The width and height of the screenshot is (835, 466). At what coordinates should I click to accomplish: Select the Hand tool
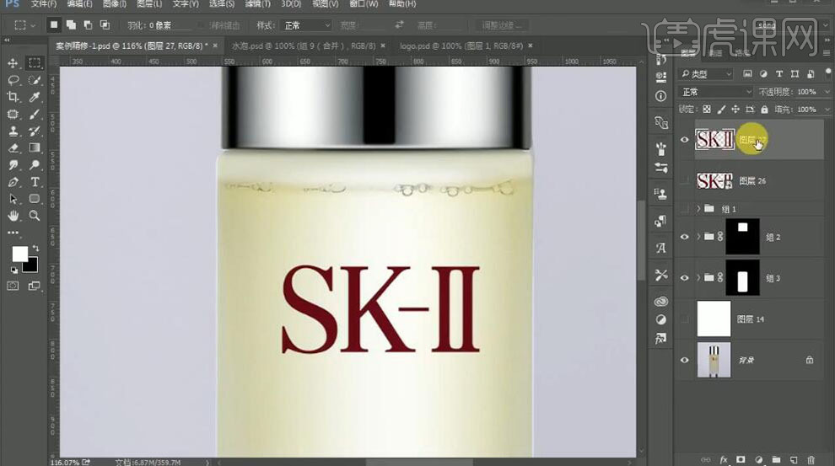13,216
